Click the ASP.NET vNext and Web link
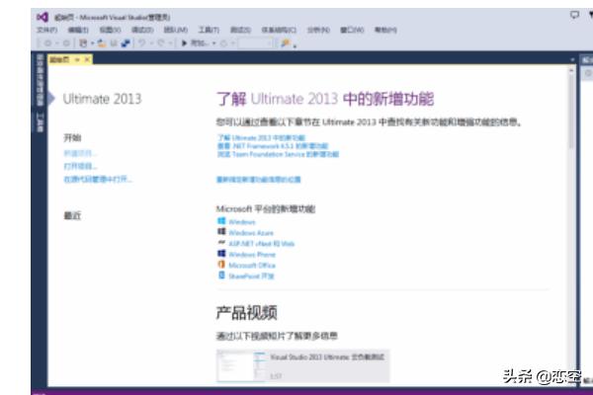593x395 pixels. click(262, 244)
